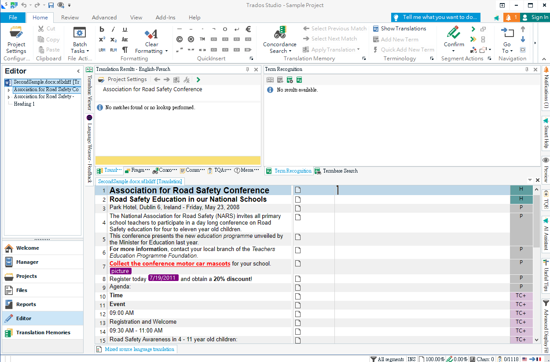Insert LRM left-to-right mark
This screenshot has width=550, height=362.
pos(102,50)
